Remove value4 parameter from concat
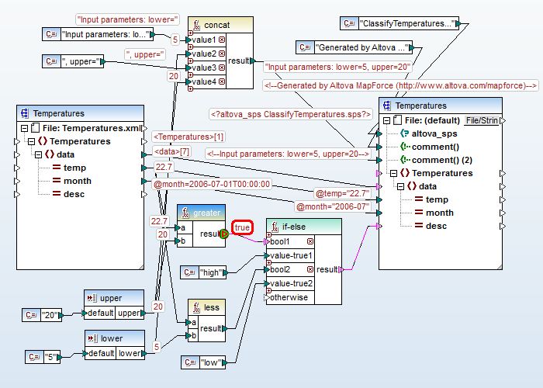543x388 pixels. click(x=222, y=81)
